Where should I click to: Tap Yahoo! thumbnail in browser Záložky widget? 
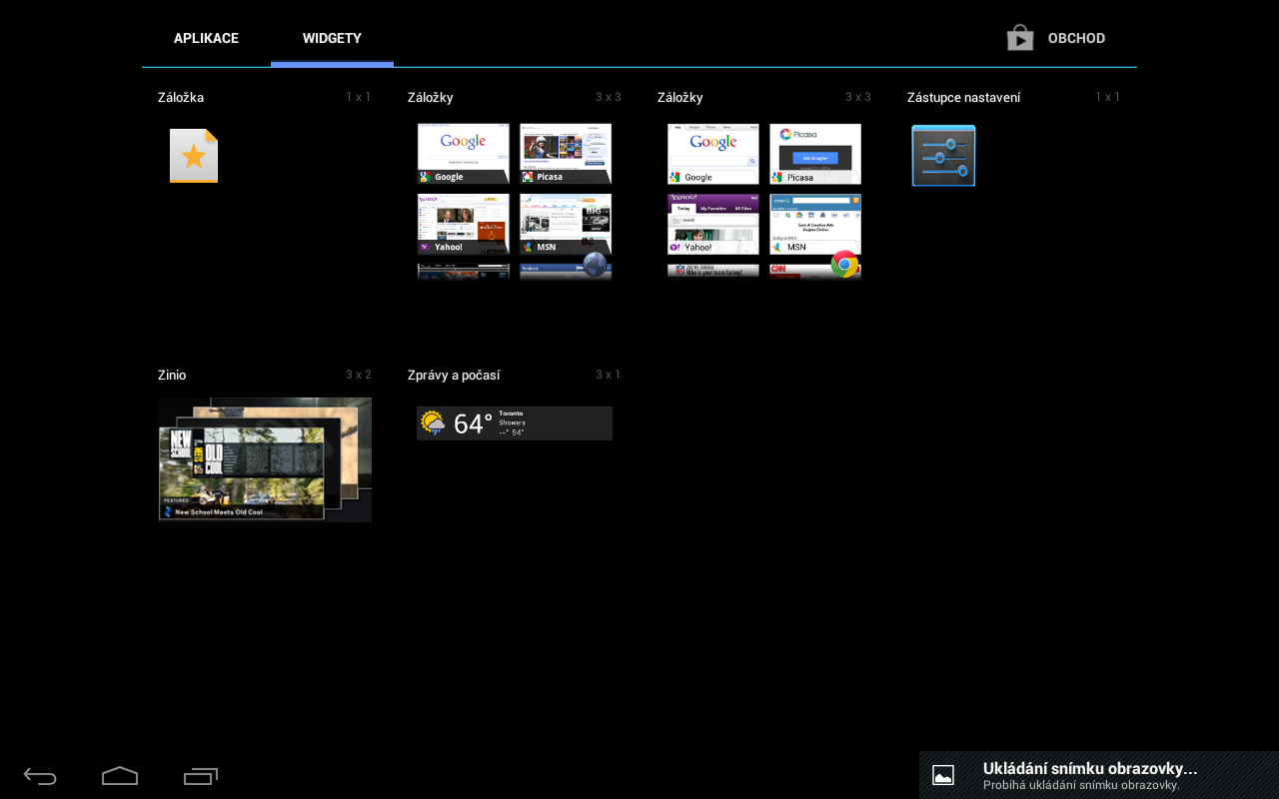click(464, 224)
